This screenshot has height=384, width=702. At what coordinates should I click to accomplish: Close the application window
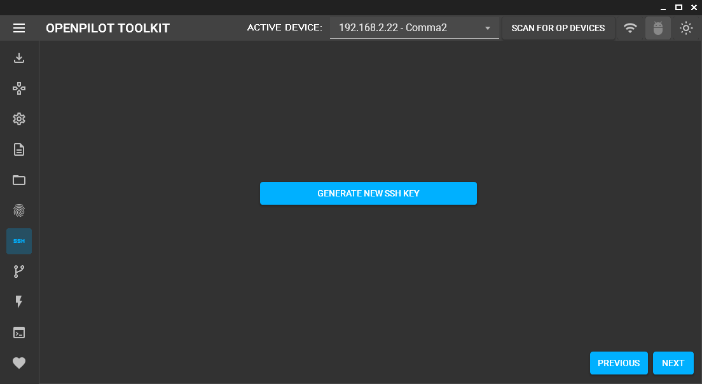click(694, 7)
